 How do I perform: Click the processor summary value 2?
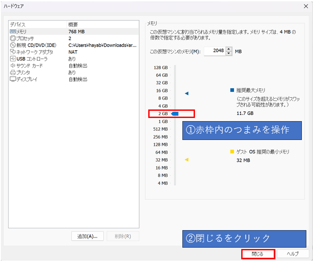pyautogui.click(x=70, y=39)
